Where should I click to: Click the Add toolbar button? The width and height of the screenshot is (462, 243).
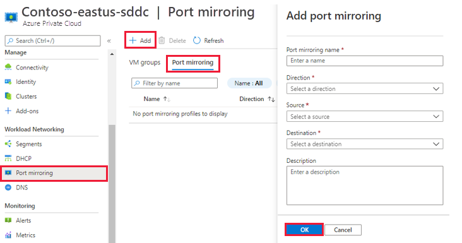pos(140,40)
